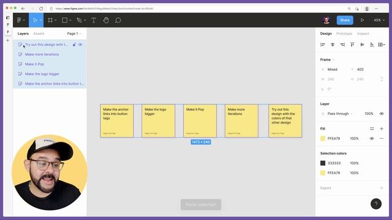Open the browser more options menu
Screen dimensions: 392x220
pyautogui.click(x=377, y=9)
